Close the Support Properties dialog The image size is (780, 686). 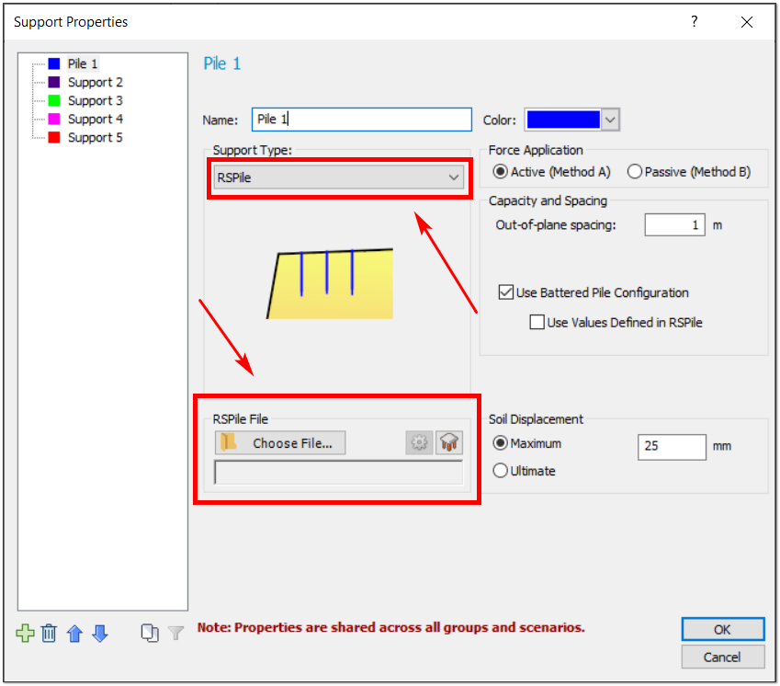[x=747, y=22]
